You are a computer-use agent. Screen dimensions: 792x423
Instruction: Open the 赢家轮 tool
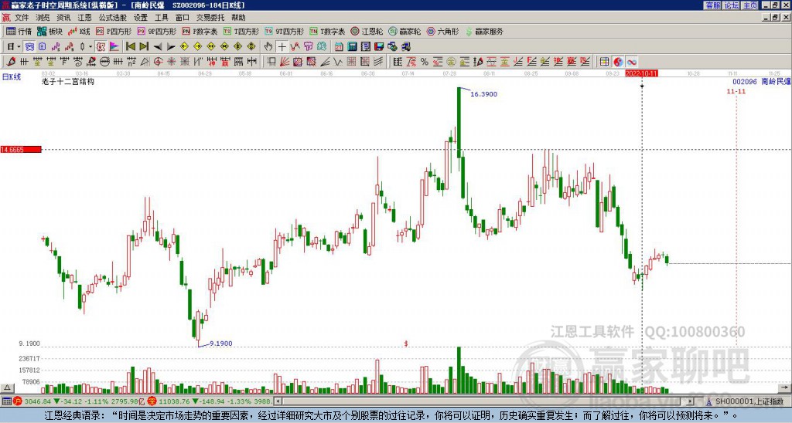click(x=405, y=31)
